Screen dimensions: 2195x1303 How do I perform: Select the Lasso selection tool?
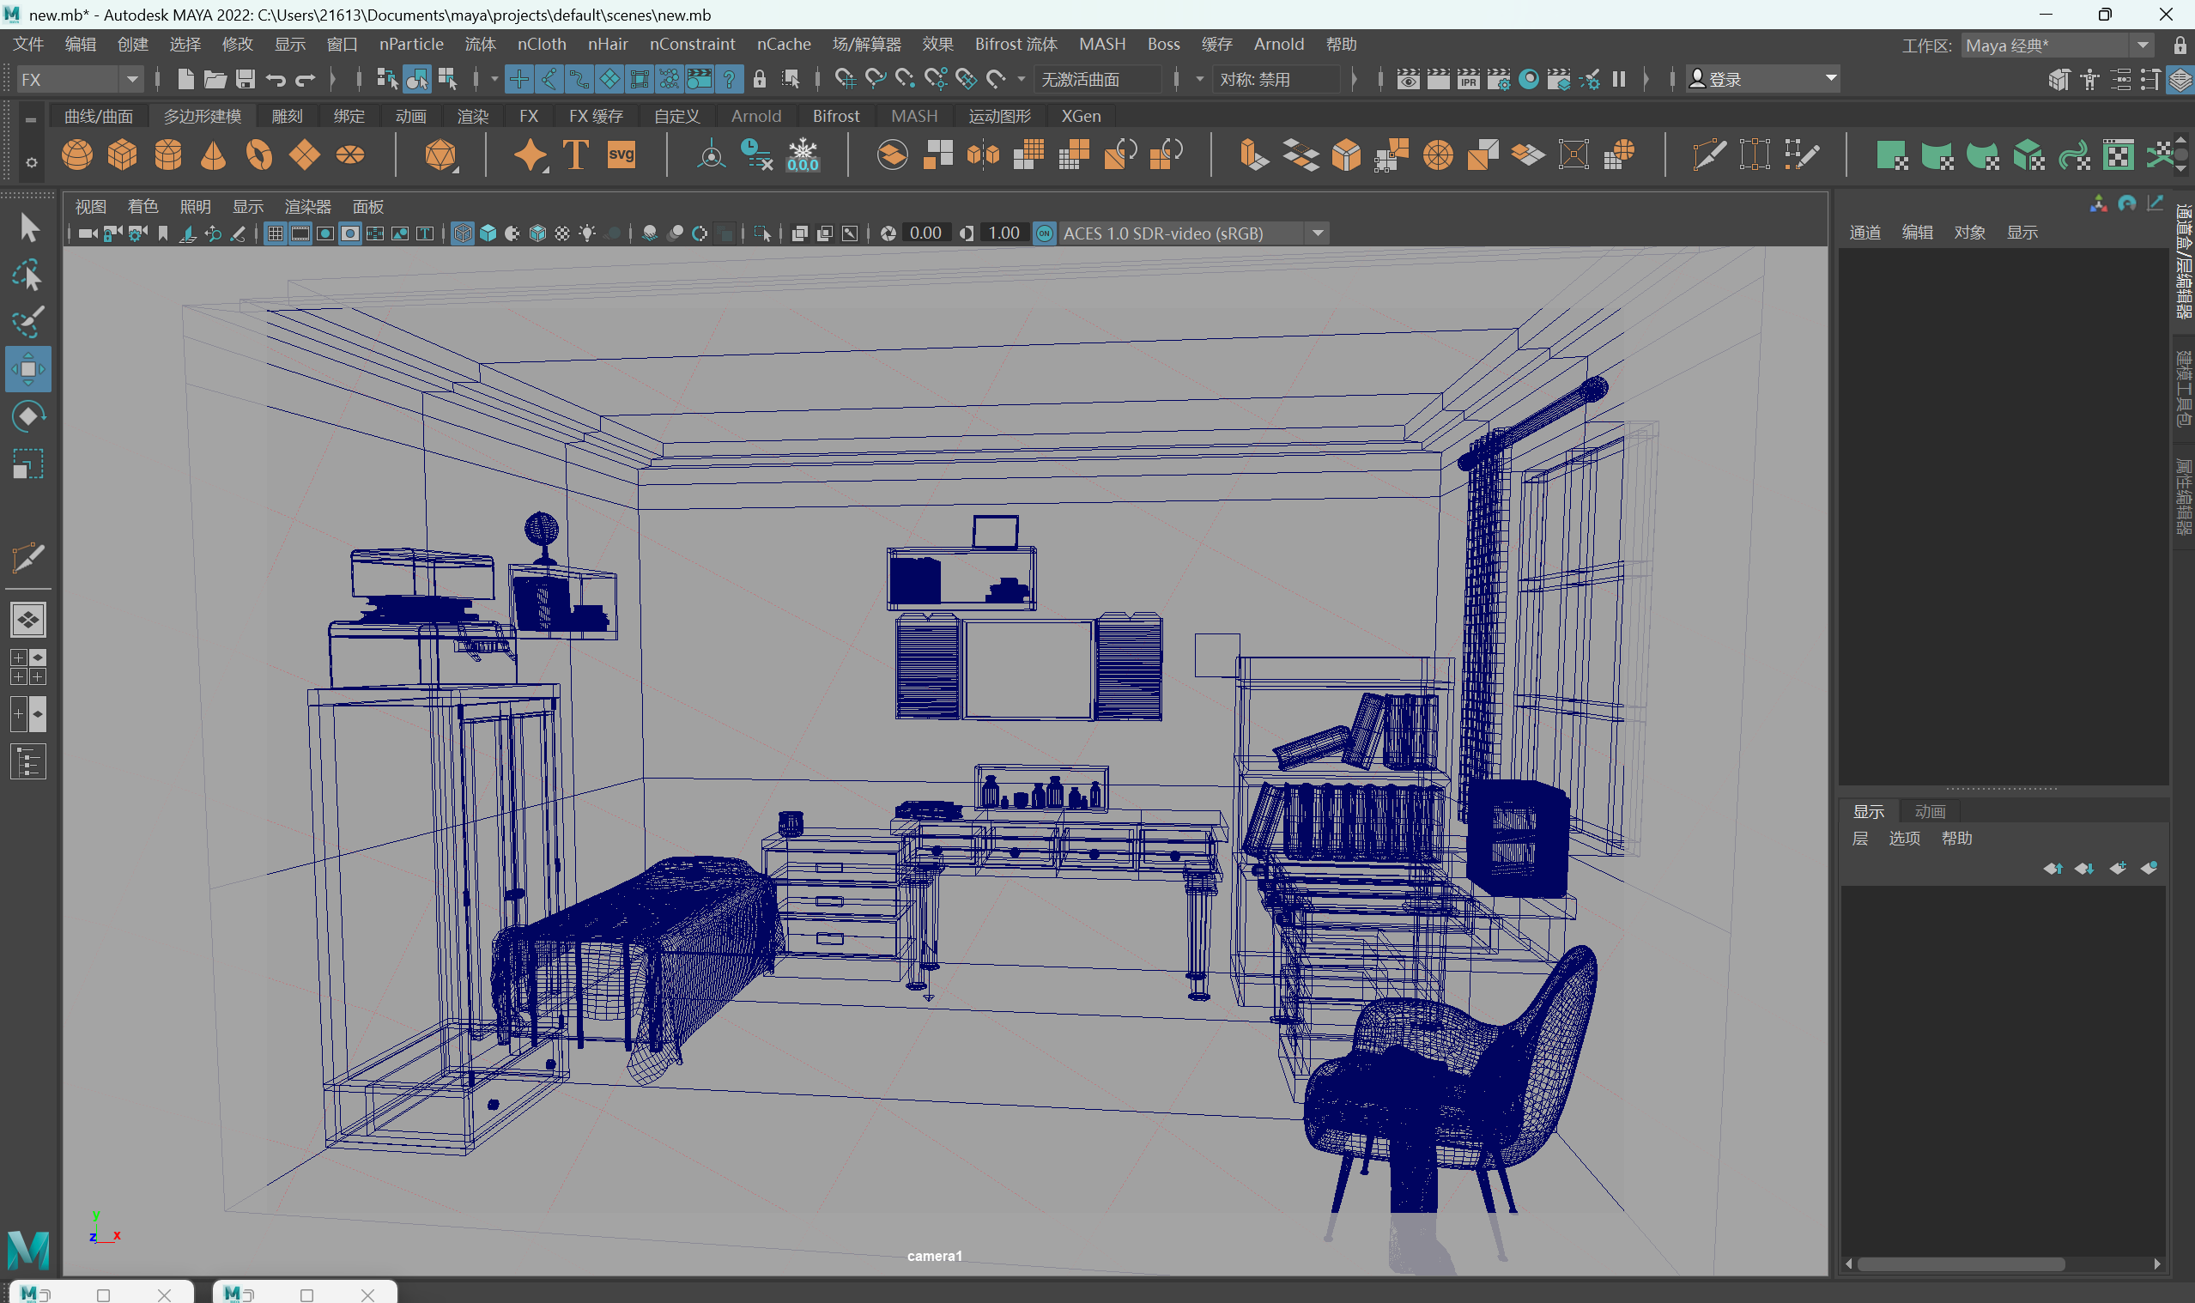coord(28,276)
